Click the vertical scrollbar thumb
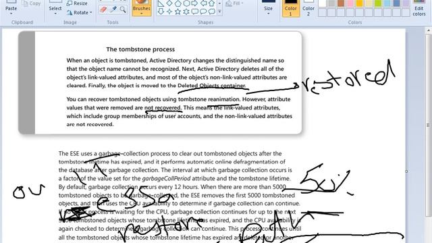Screen dimensions: 432x243 pyautogui.click(x=429, y=126)
